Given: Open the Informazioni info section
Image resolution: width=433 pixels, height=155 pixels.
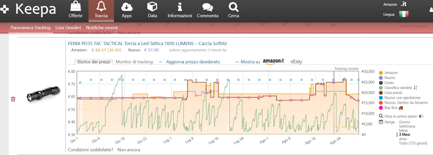Looking at the screenshot, I should click(180, 11).
